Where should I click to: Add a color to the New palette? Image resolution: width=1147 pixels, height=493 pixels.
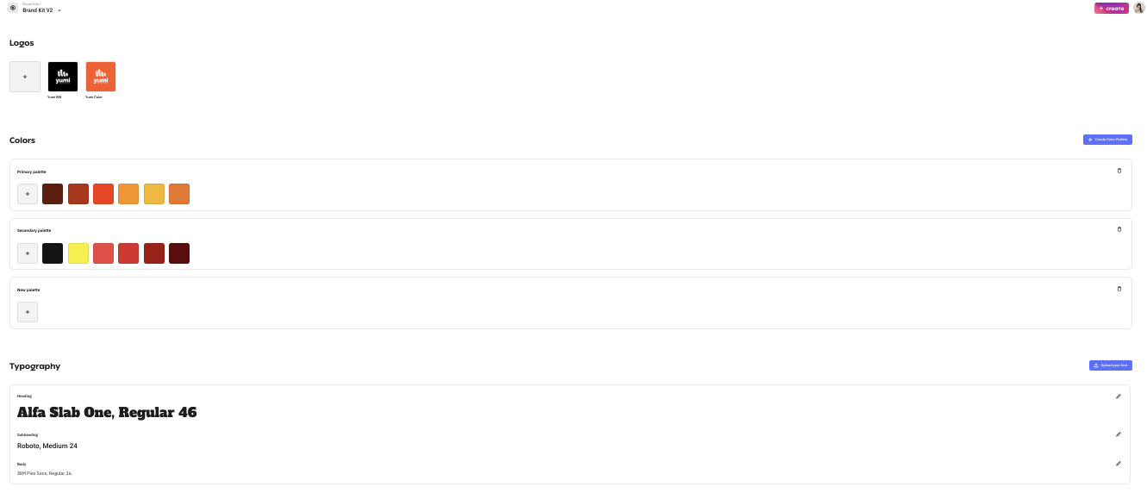pyautogui.click(x=28, y=312)
